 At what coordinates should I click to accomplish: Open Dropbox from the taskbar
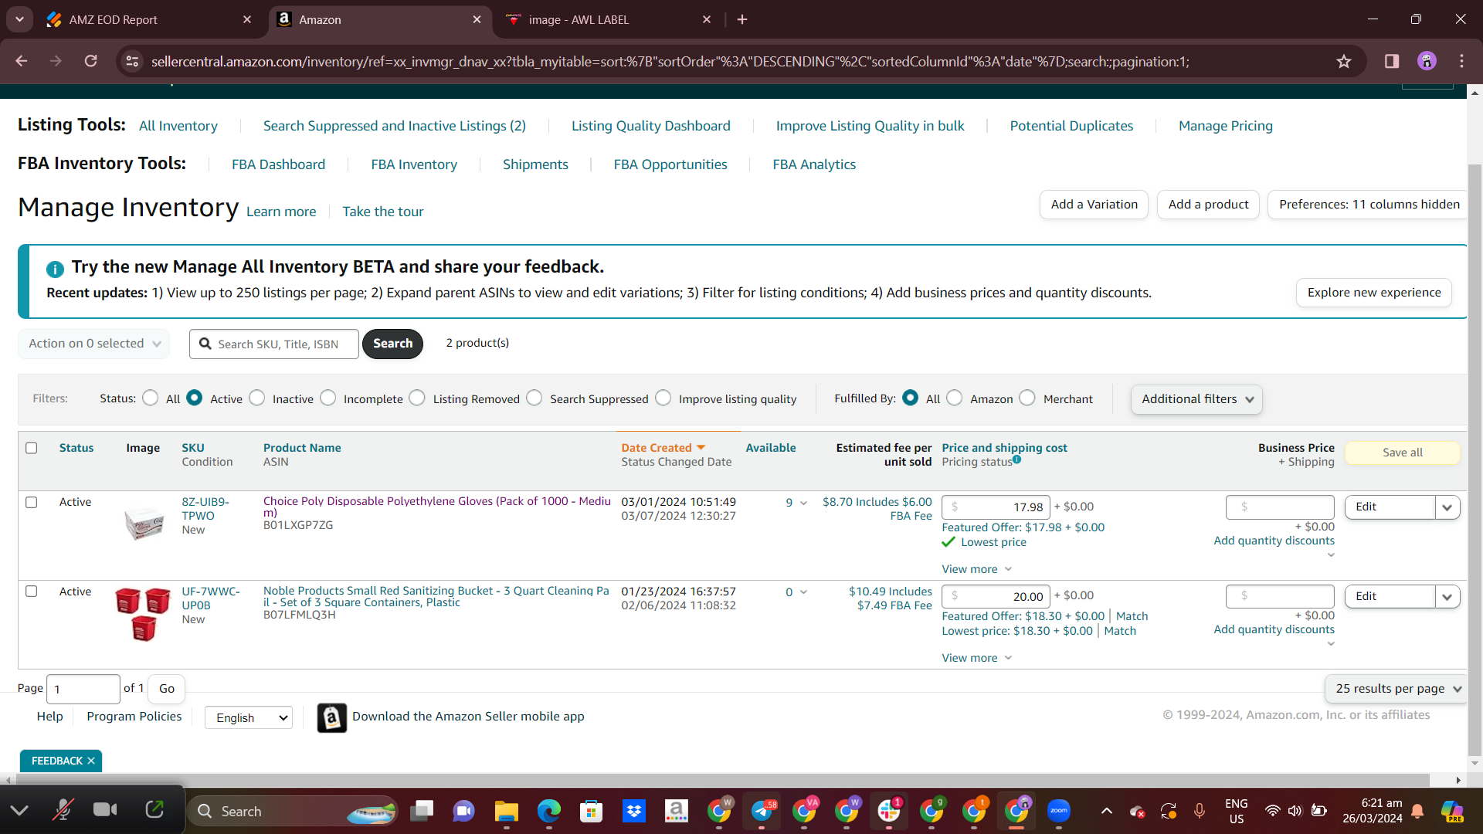click(633, 811)
